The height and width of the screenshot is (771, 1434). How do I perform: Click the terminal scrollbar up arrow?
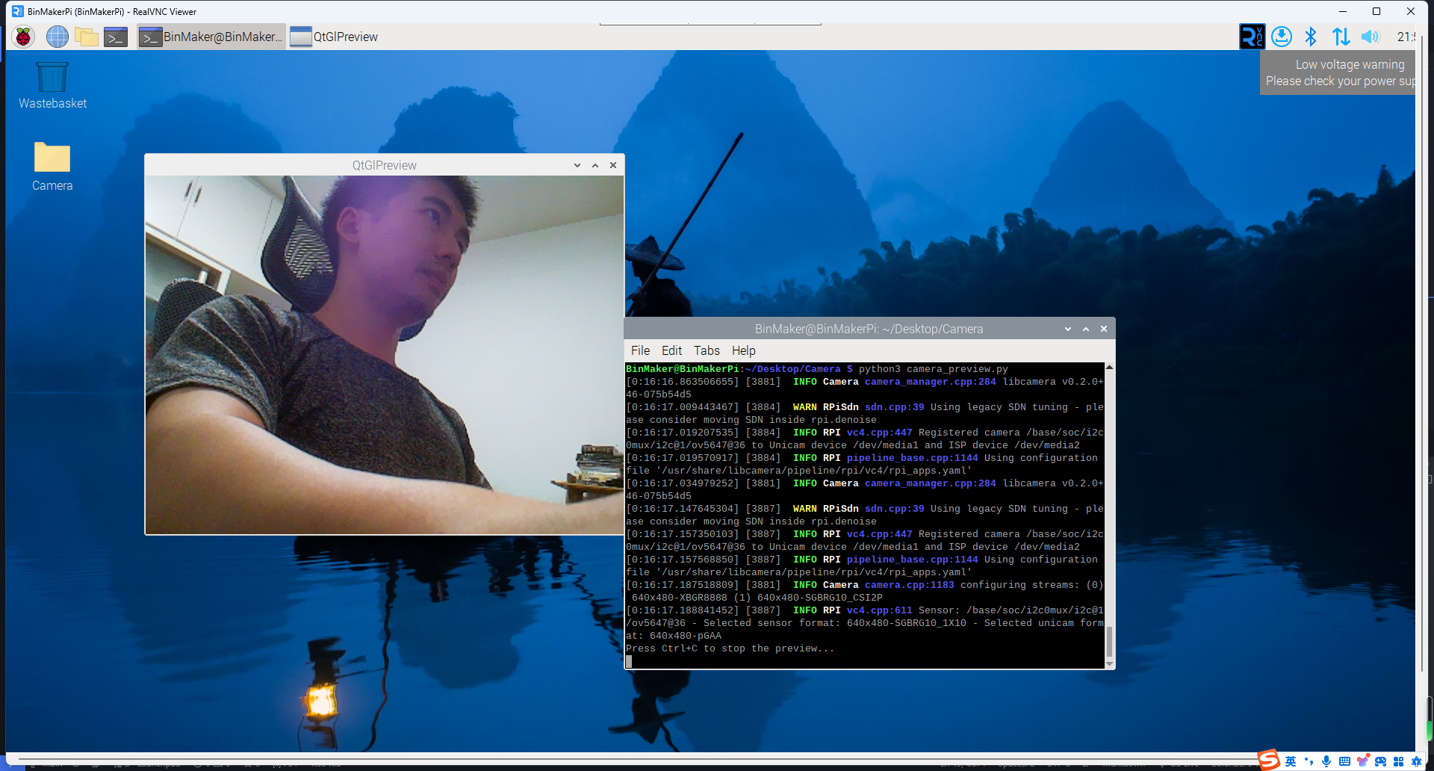click(x=1109, y=368)
